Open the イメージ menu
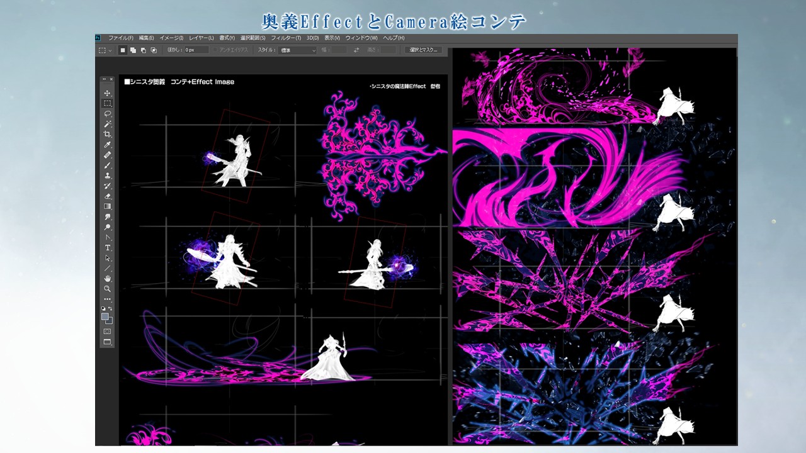 click(172, 38)
